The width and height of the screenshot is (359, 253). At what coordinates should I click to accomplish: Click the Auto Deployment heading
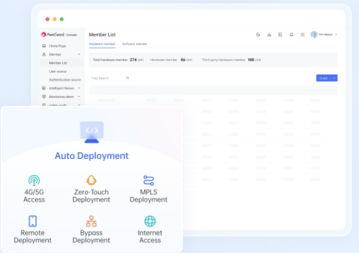[91, 156]
